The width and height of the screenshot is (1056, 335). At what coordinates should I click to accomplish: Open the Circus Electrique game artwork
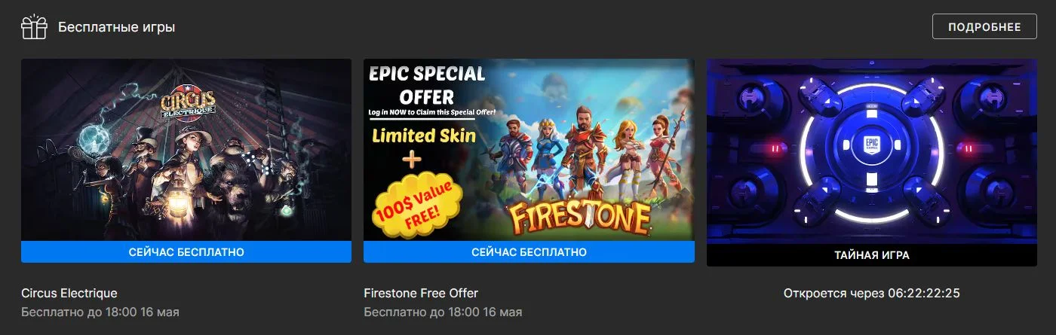(186, 150)
